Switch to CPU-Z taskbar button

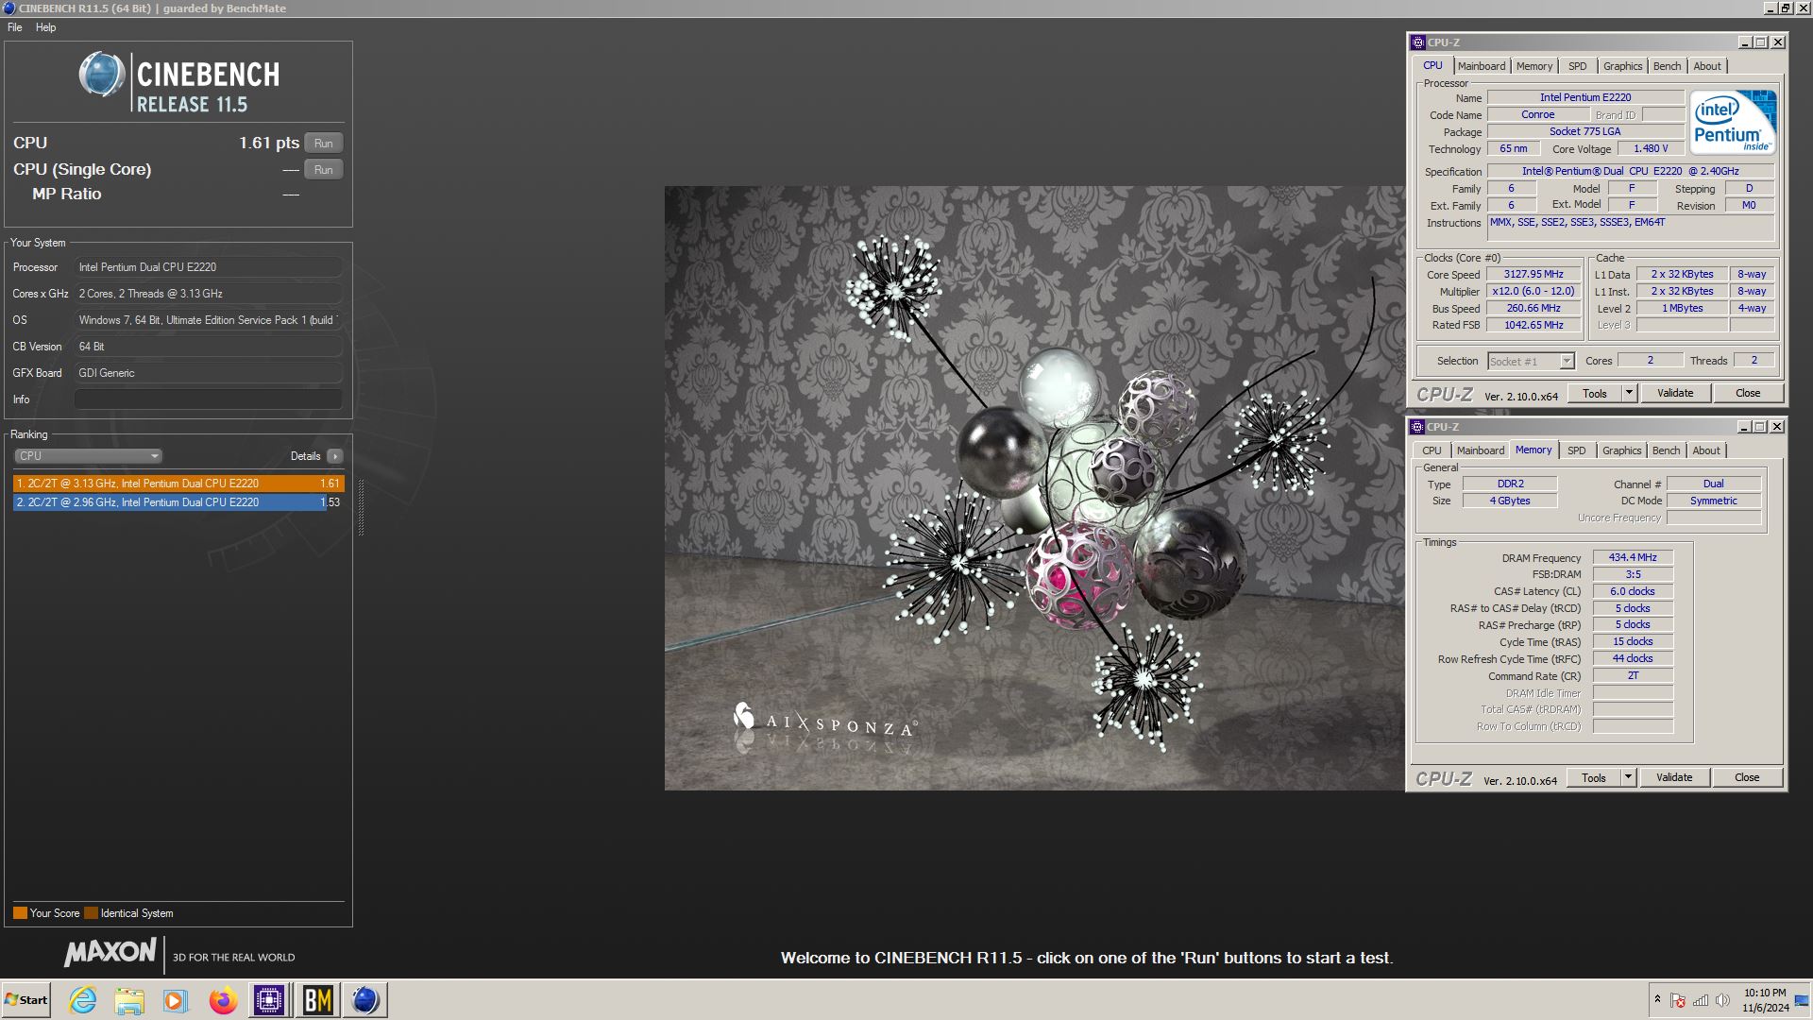pos(269,1000)
